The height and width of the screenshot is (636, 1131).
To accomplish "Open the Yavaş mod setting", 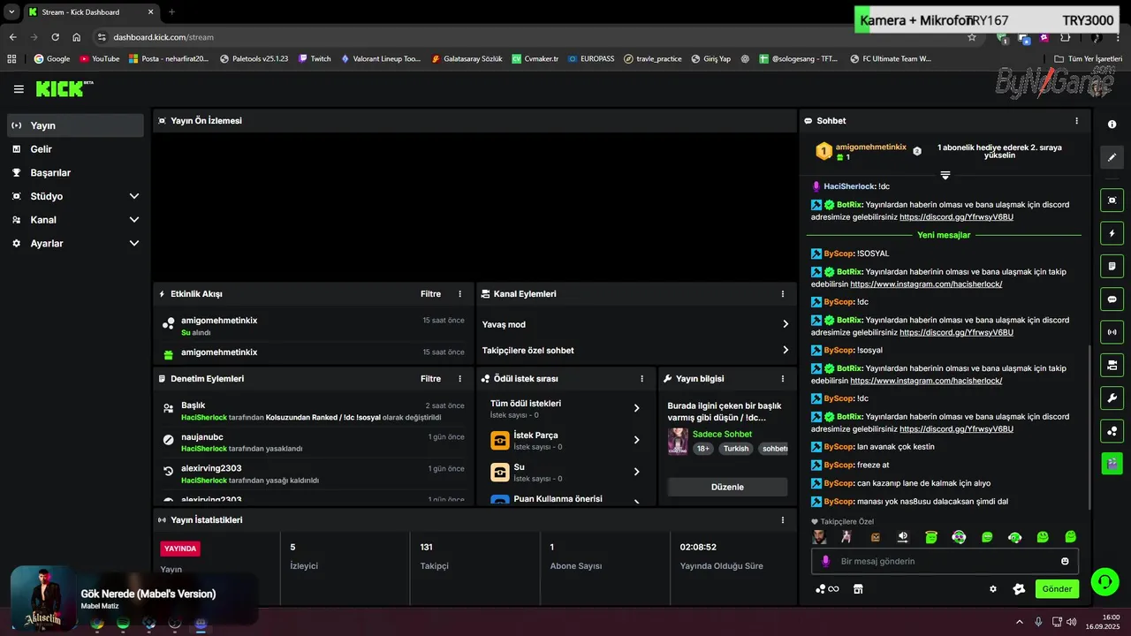I will (x=636, y=324).
